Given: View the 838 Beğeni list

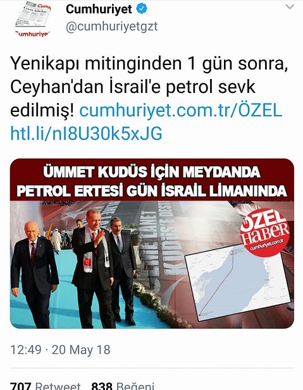Looking at the screenshot, I should click(123, 386).
